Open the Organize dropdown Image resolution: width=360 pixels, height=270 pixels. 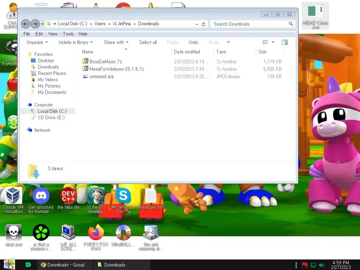click(37, 42)
